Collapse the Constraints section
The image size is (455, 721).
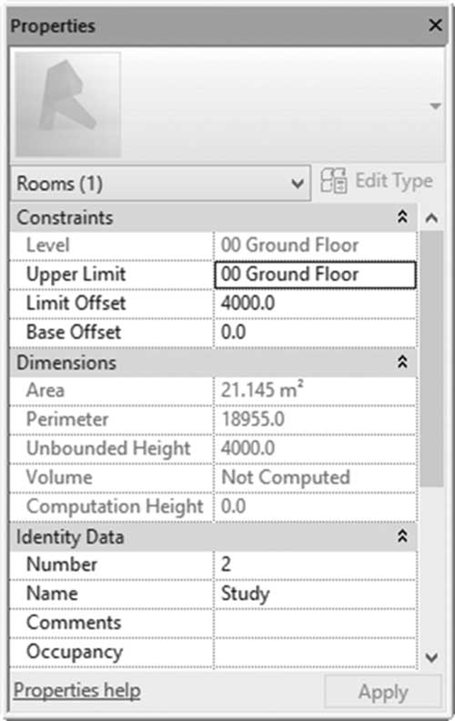[402, 217]
